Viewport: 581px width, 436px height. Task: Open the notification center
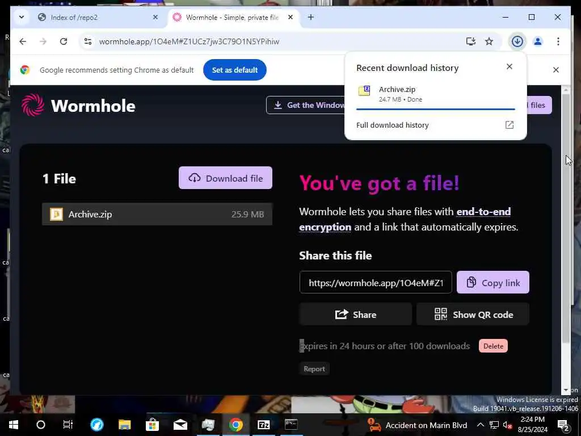tap(563, 425)
